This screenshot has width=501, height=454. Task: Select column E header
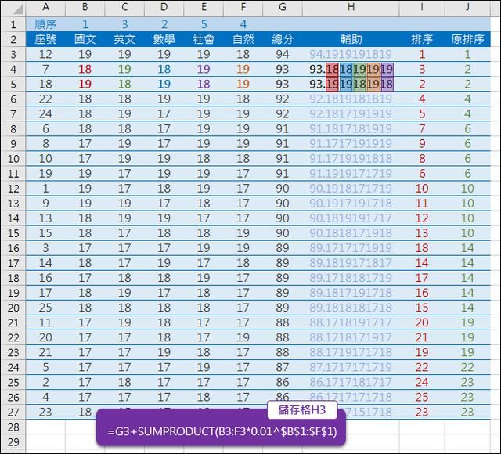[x=204, y=8]
